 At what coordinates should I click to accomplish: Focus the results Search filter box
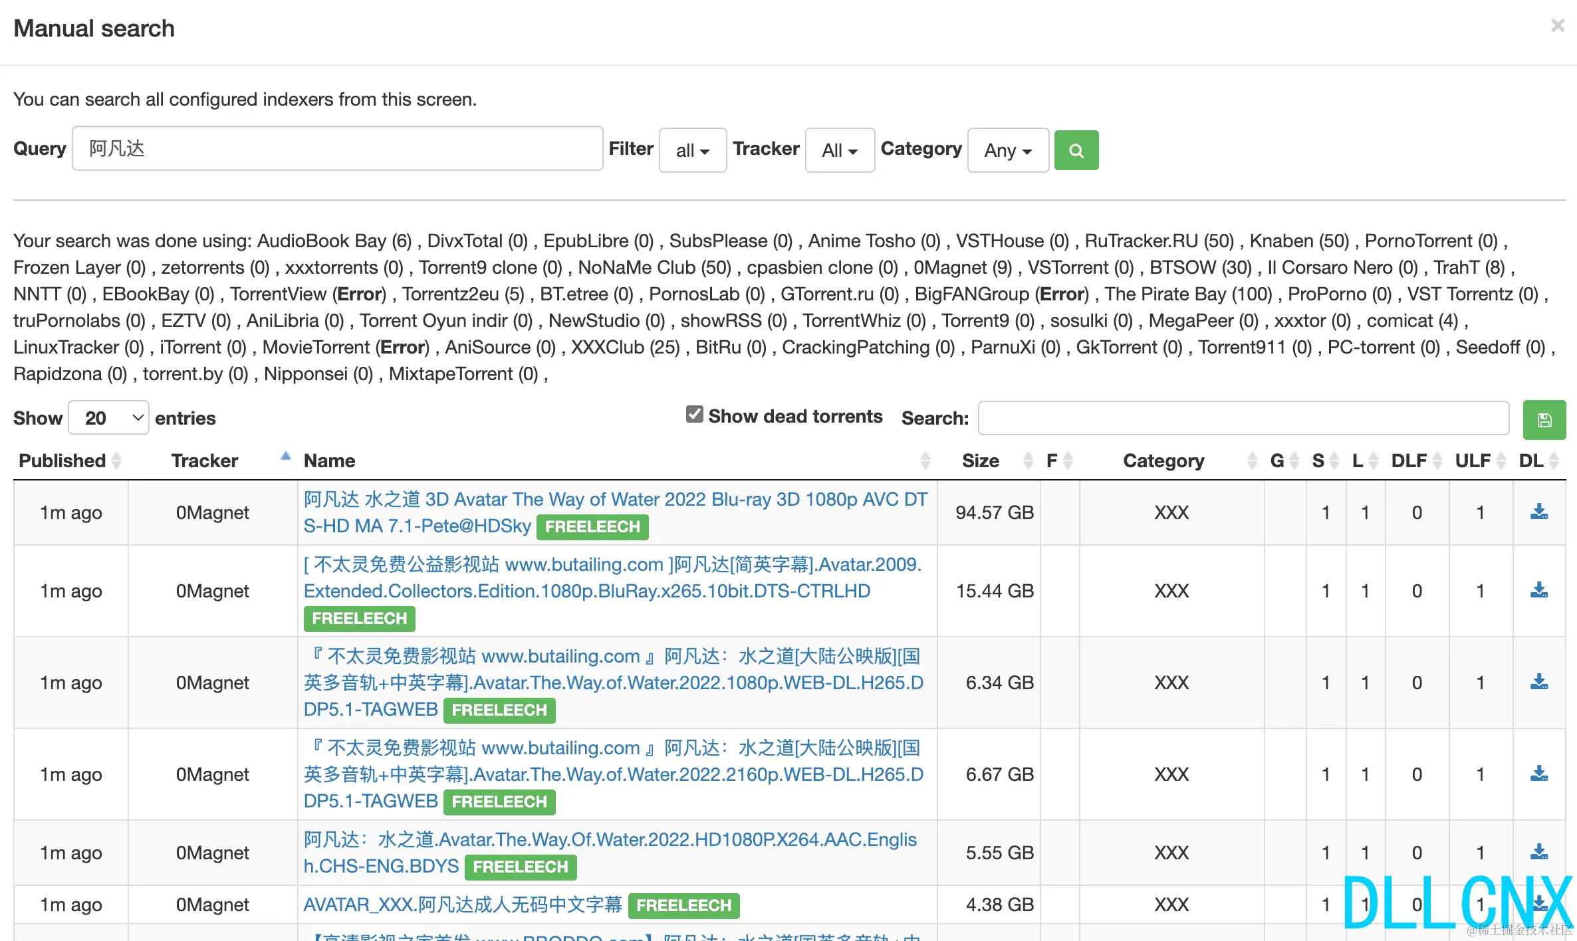(1243, 418)
